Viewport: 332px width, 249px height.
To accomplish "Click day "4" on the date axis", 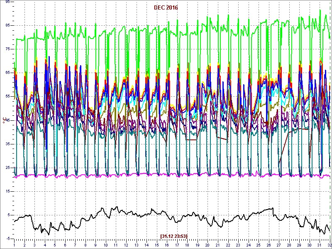I will click(x=45, y=245).
